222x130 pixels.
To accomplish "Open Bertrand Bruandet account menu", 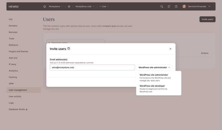I will click(x=199, y=6).
